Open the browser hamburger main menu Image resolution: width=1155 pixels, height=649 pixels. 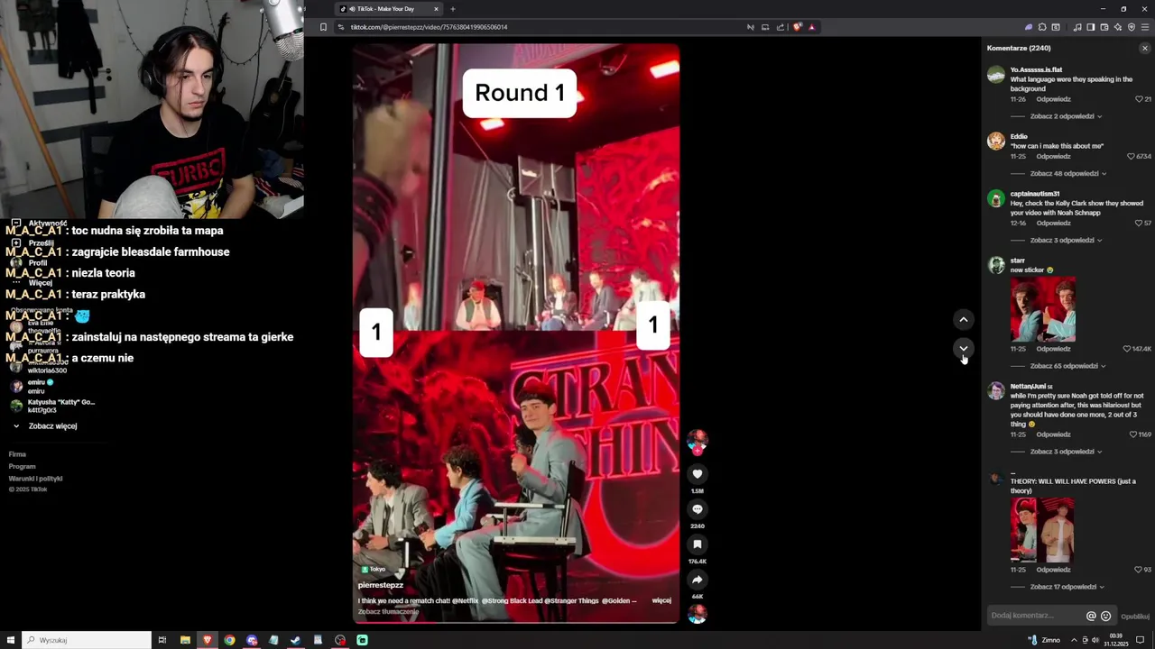pyautogui.click(x=1146, y=27)
